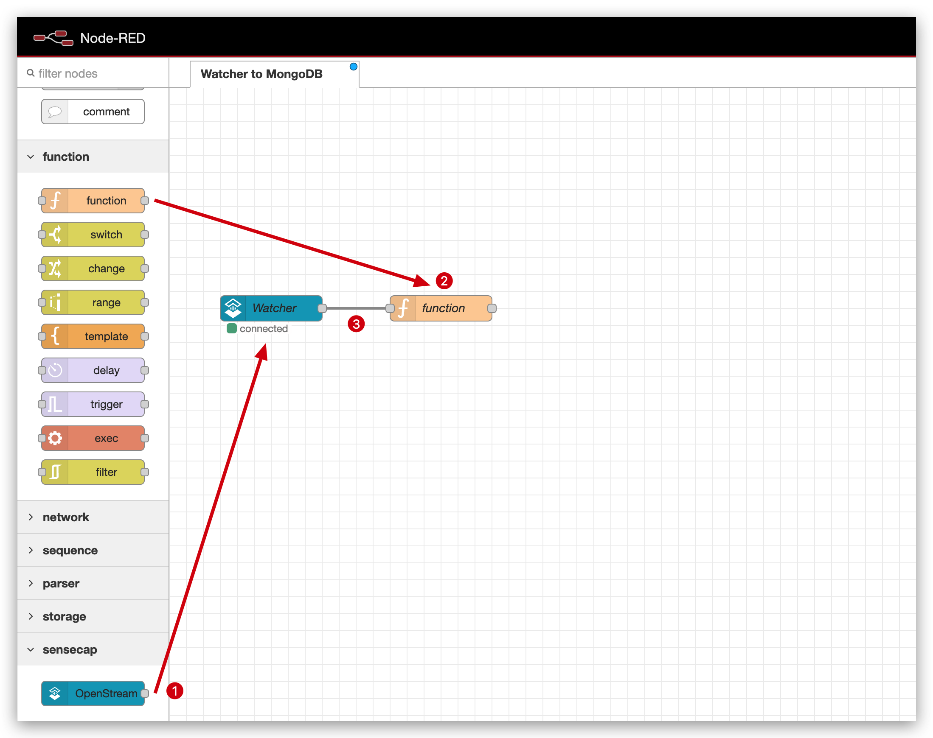Viewport: 933px width, 738px height.
Task: Click the connected status text under Watcher
Action: (x=264, y=329)
